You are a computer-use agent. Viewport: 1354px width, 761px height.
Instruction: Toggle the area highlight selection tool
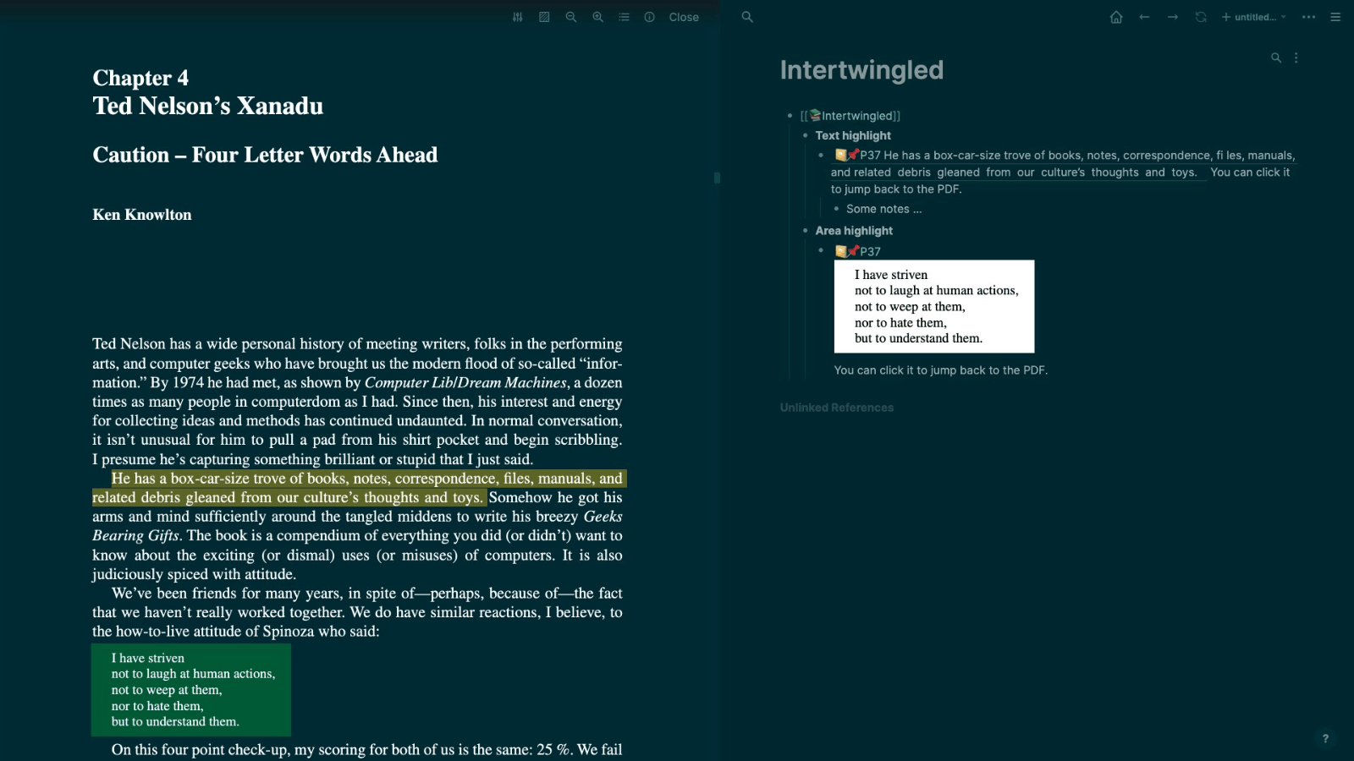pos(544,17)
